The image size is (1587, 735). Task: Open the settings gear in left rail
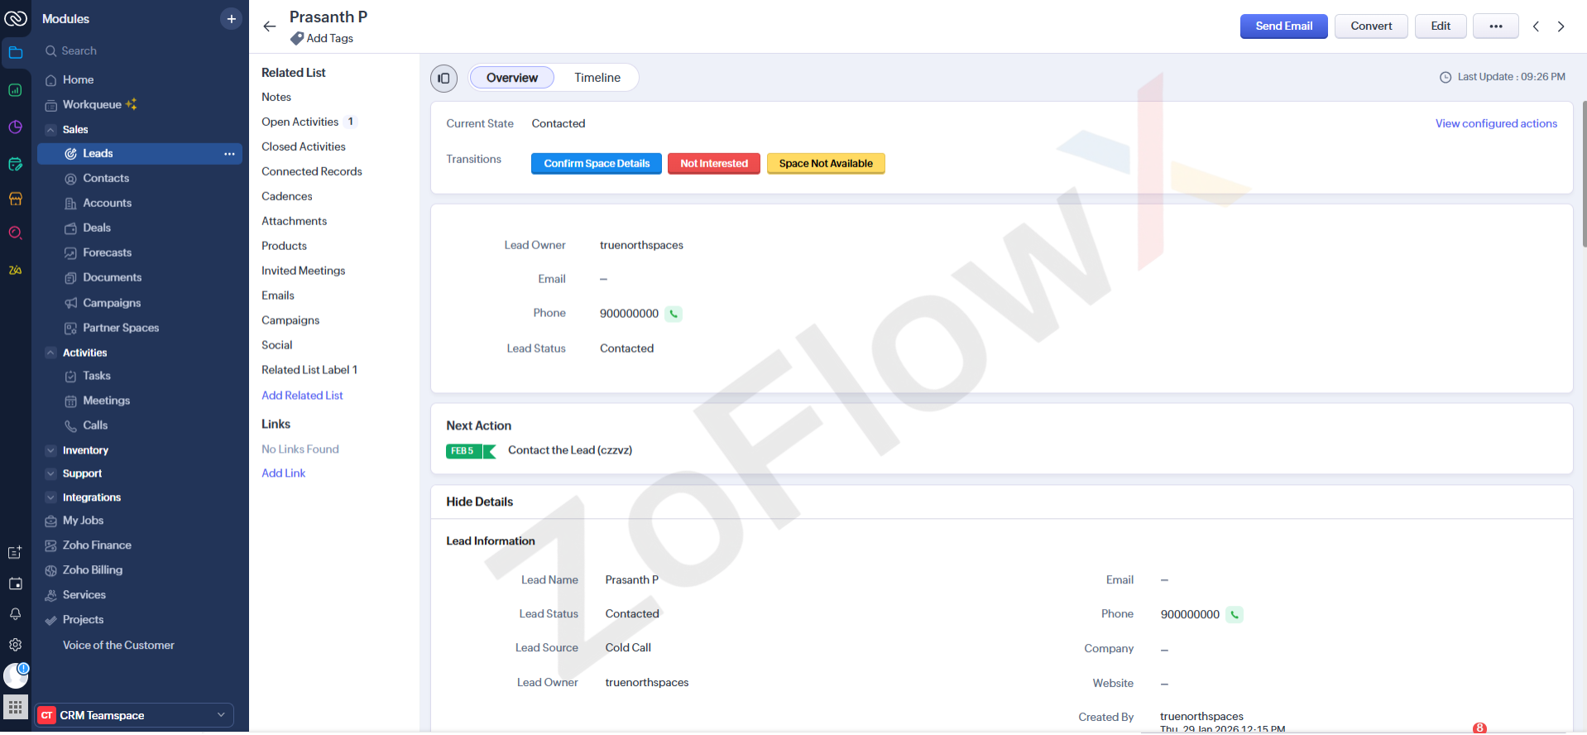(15, 645)
